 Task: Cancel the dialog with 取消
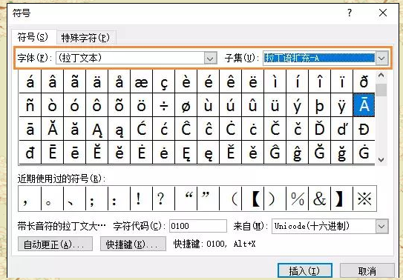[367, 271]
